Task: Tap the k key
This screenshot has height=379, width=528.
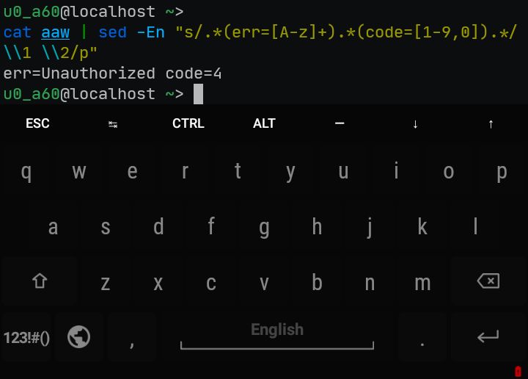Action: click(422, 227)
